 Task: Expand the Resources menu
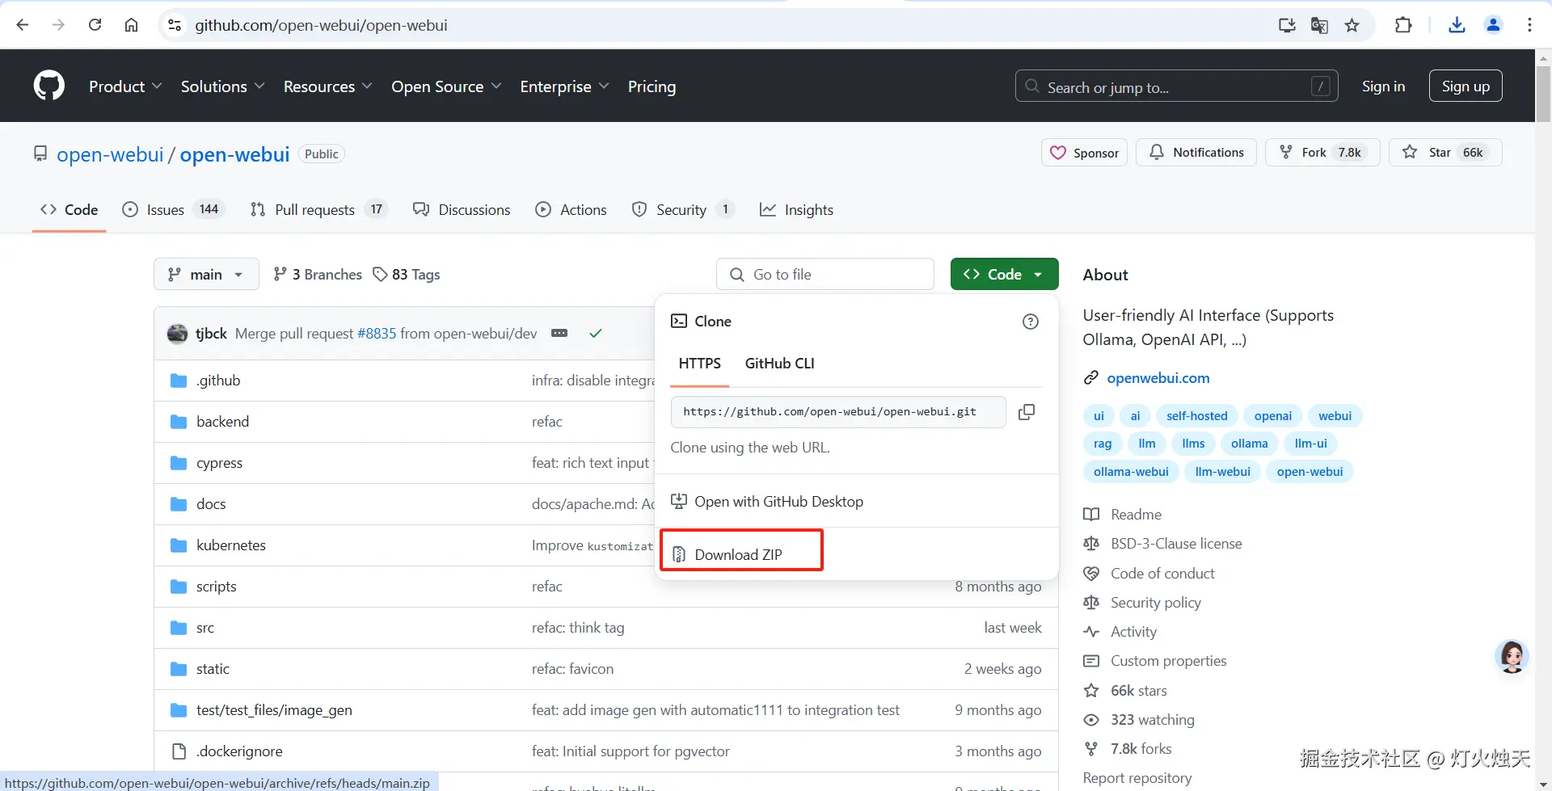click(x=327, y=86)
